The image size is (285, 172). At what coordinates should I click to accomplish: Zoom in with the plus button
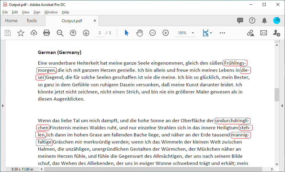tap(166, 33)
